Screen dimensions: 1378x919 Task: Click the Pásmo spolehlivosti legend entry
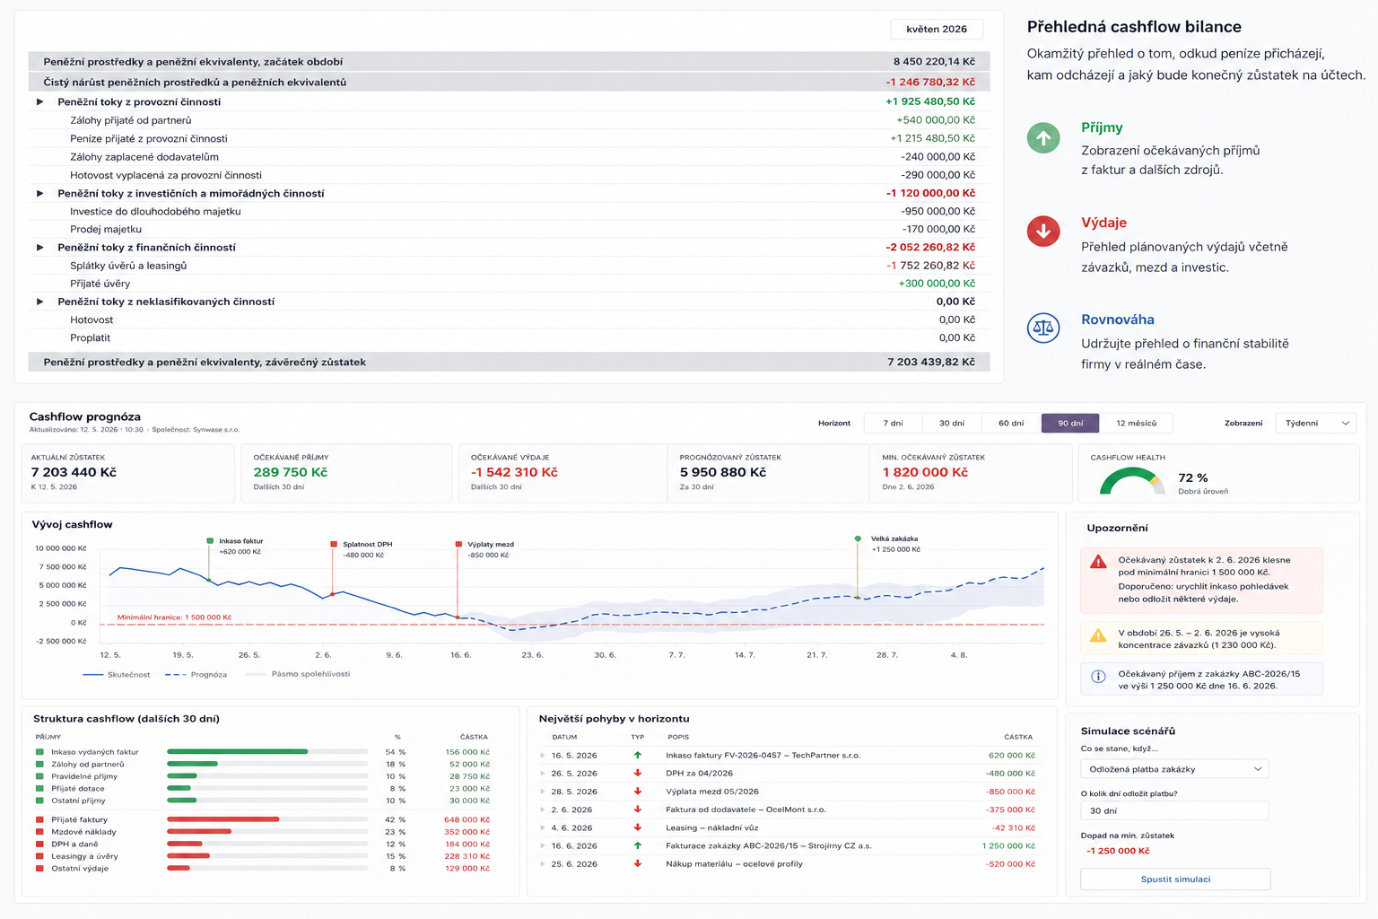pyautogui.click(x=299, y=674)
